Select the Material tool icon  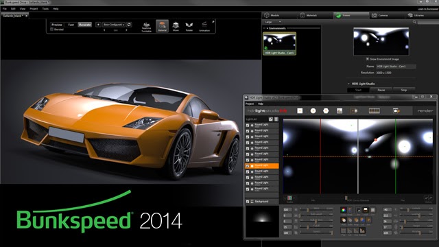[x=162, y=26]
